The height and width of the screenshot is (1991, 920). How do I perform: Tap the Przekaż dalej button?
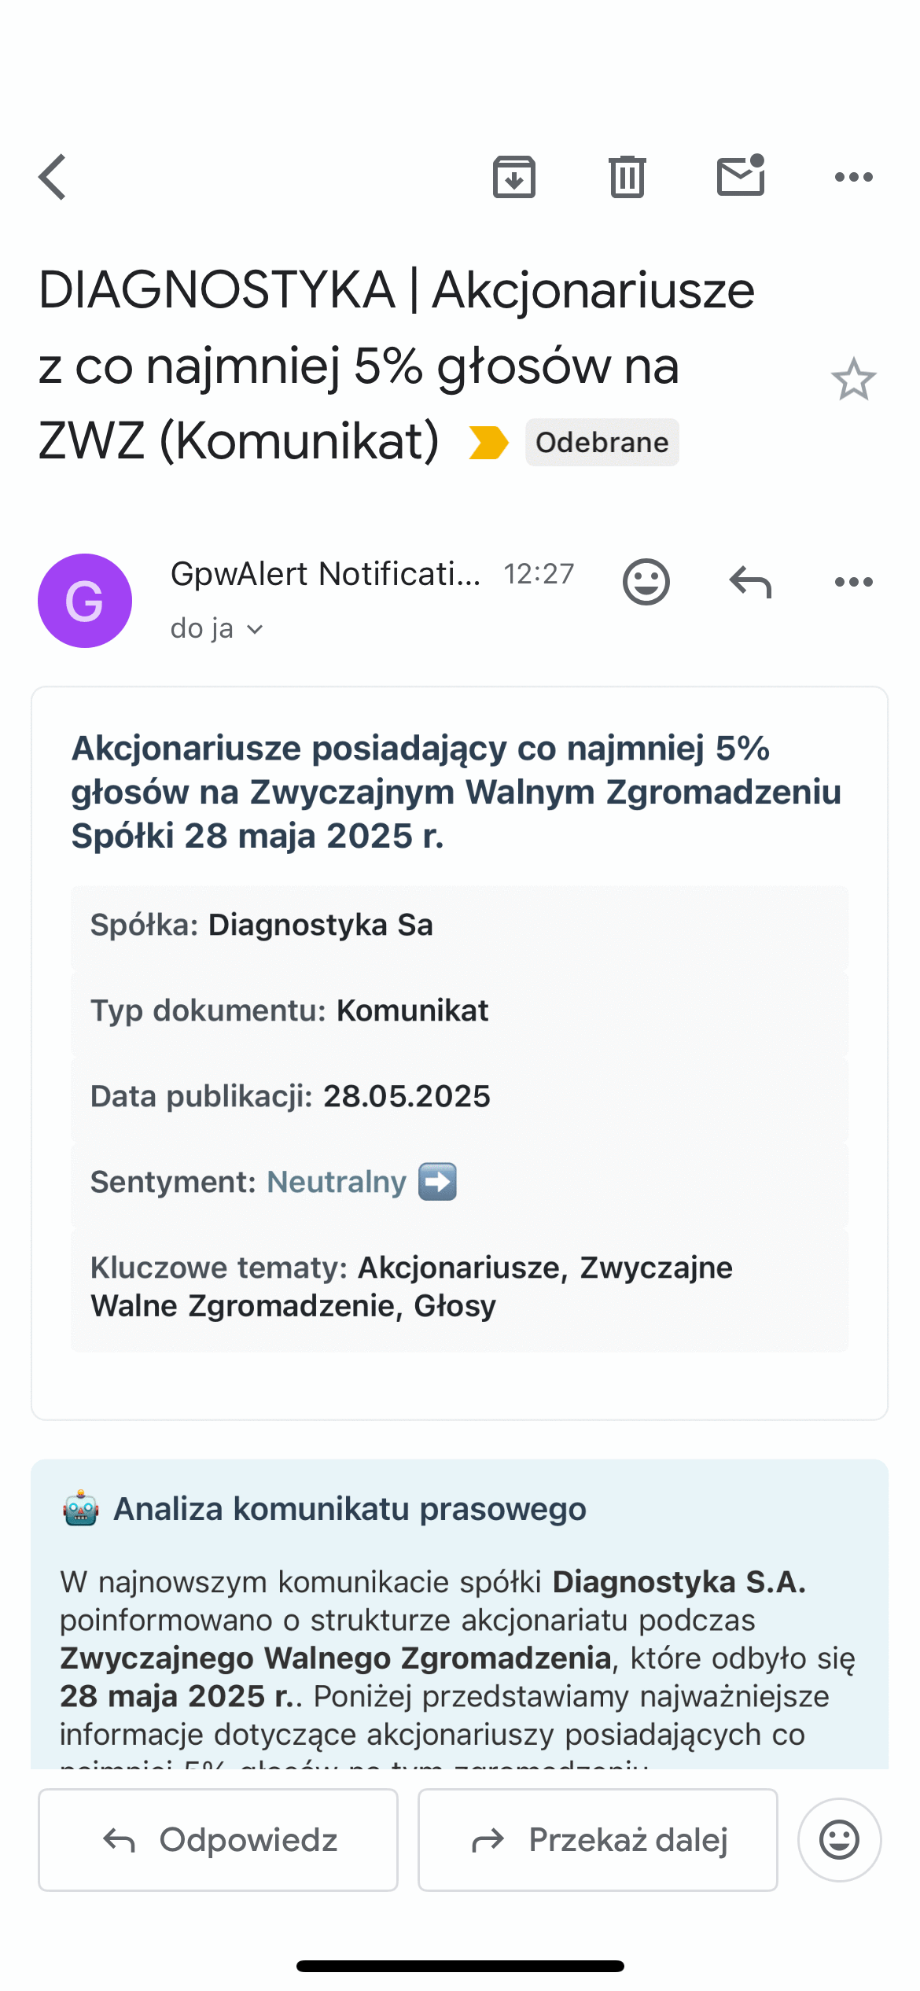click(x=598, y=1840)
